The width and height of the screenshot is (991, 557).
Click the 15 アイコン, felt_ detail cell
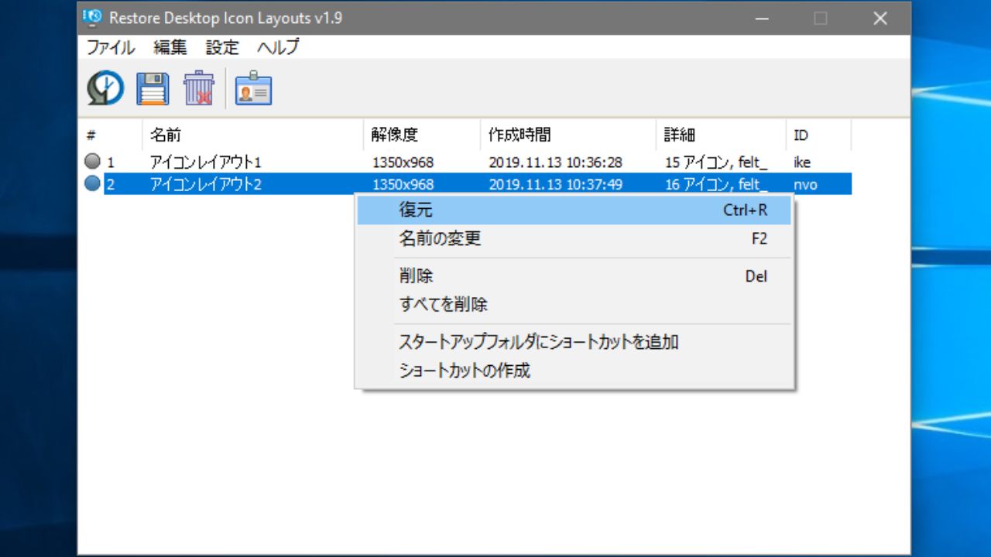click(x=716, y=162)
